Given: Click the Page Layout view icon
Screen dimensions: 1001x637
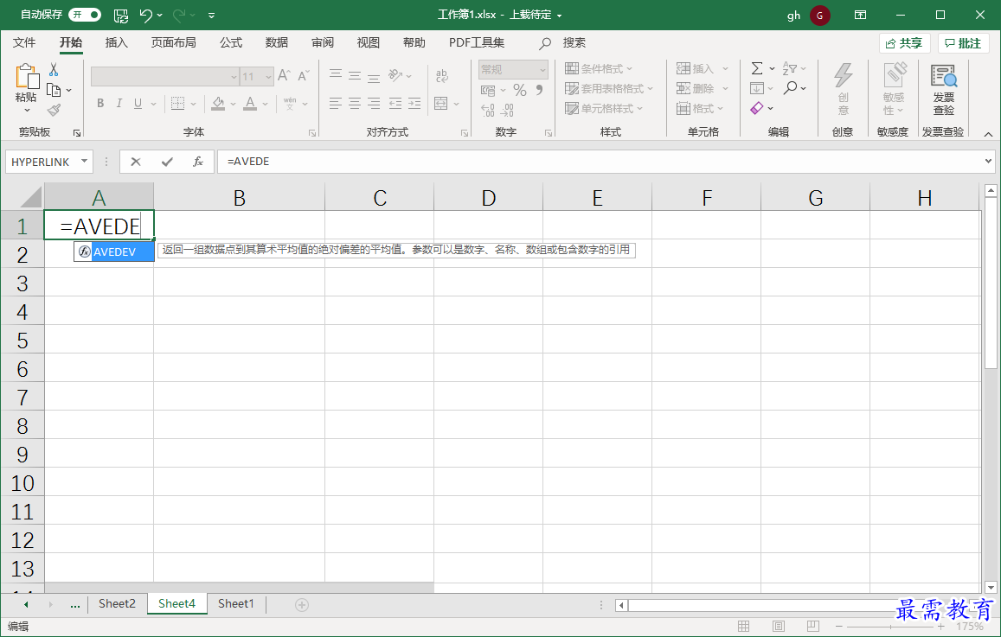Looking at the screenshot, I should 778,626.
